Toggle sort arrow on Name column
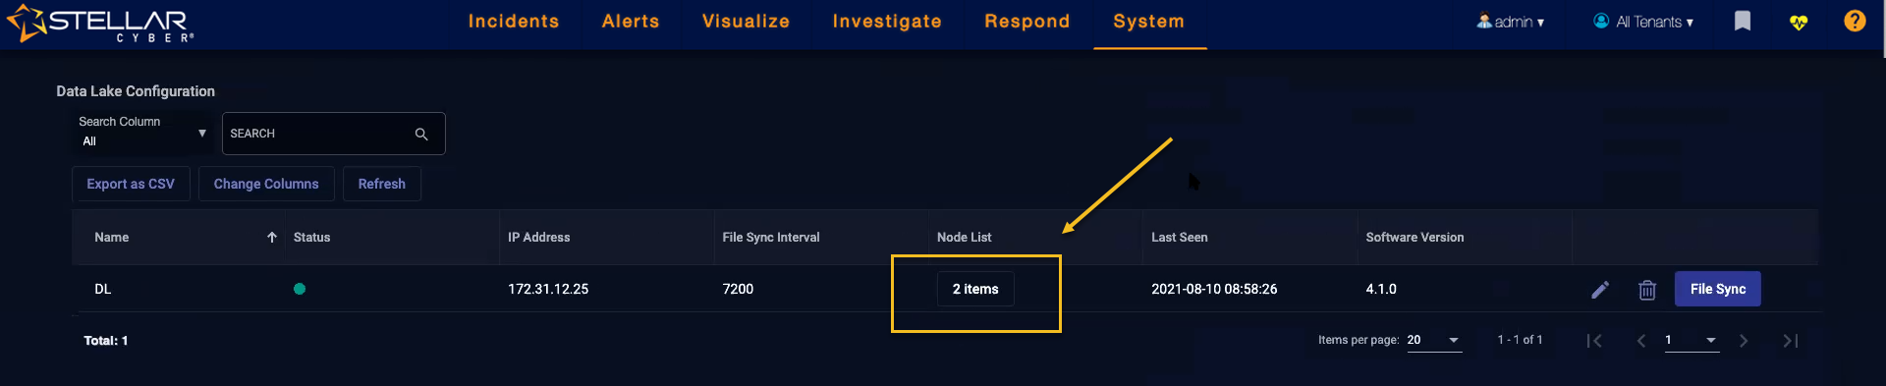The width and height of the screenshot is (1886, 386). [x=272, y=238]
